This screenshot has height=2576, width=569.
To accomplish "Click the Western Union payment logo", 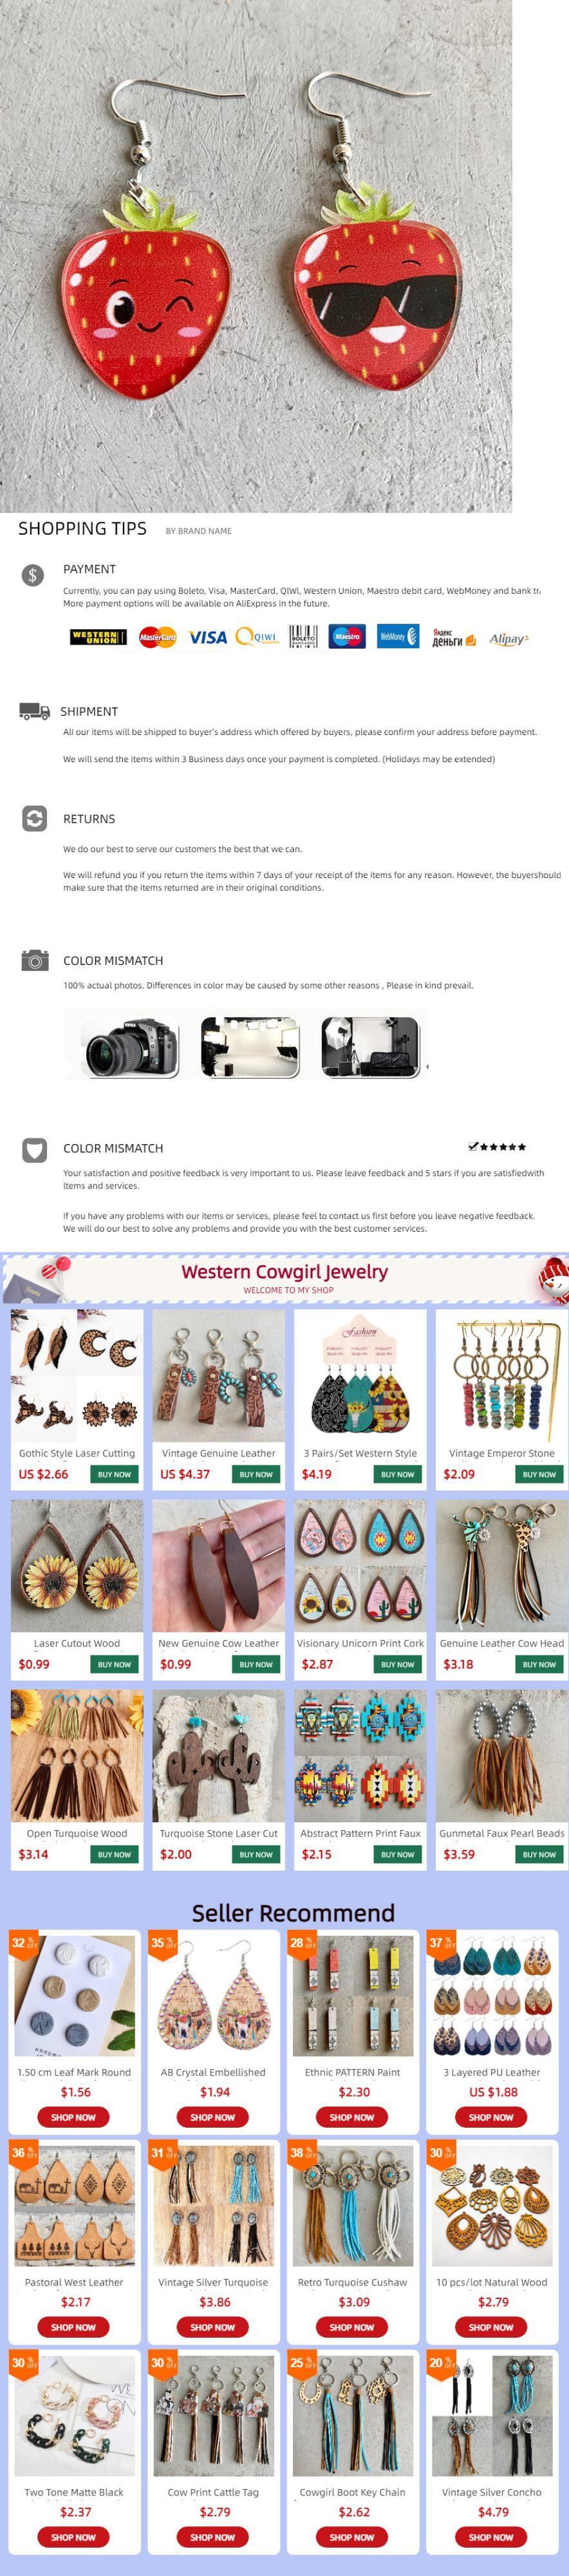I will pos(98,637).
